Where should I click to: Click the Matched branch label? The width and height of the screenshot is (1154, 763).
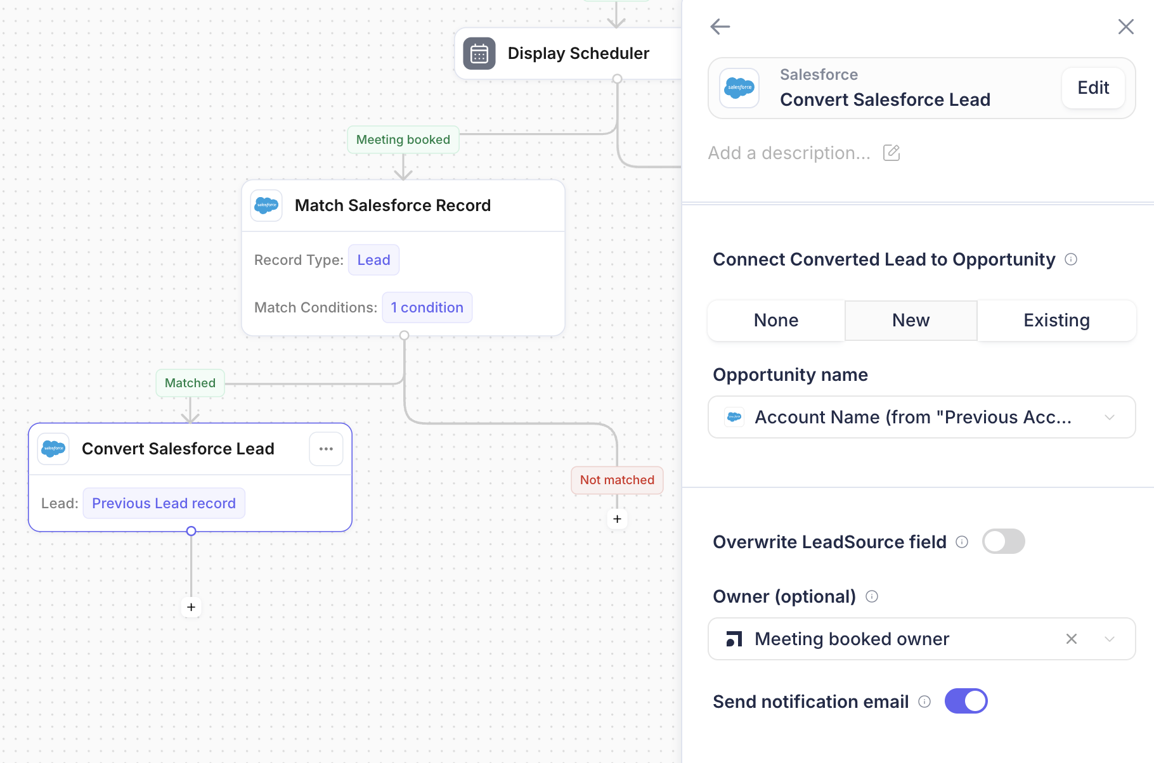click(190, 383)
